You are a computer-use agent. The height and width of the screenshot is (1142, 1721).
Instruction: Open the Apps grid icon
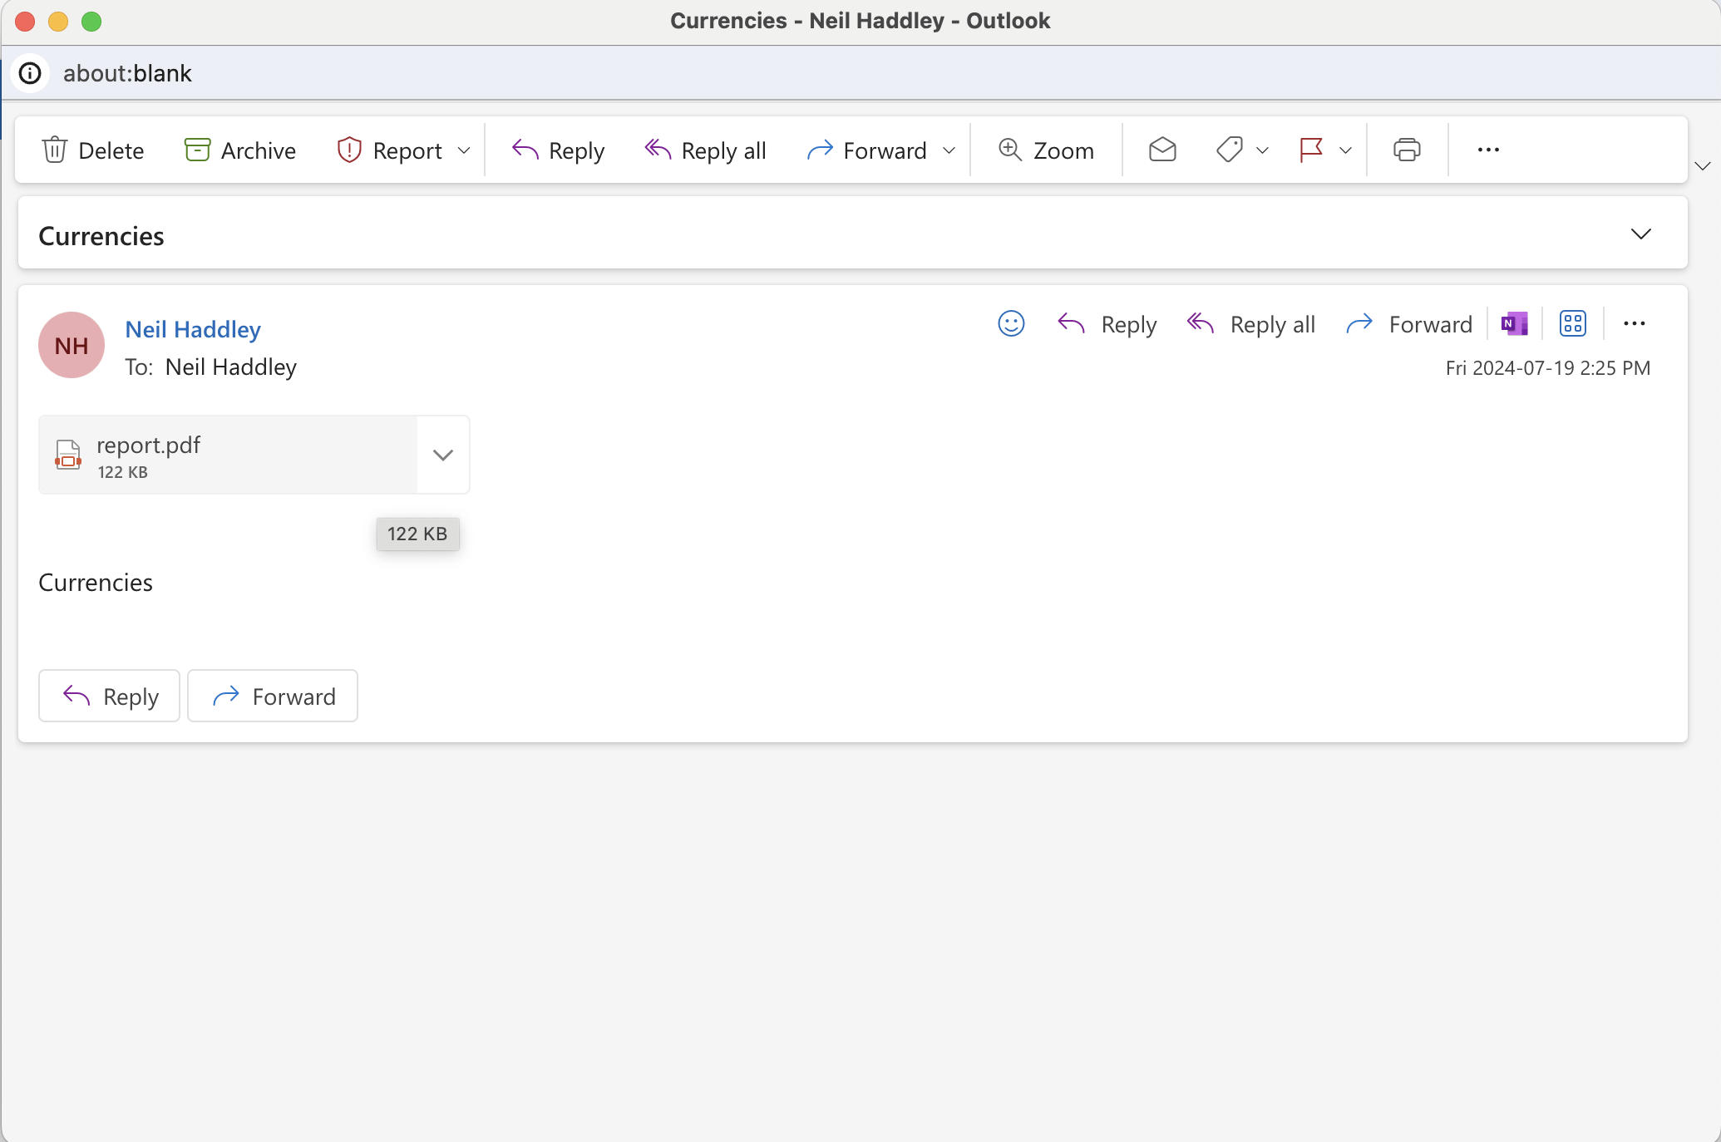[1572, 324]
